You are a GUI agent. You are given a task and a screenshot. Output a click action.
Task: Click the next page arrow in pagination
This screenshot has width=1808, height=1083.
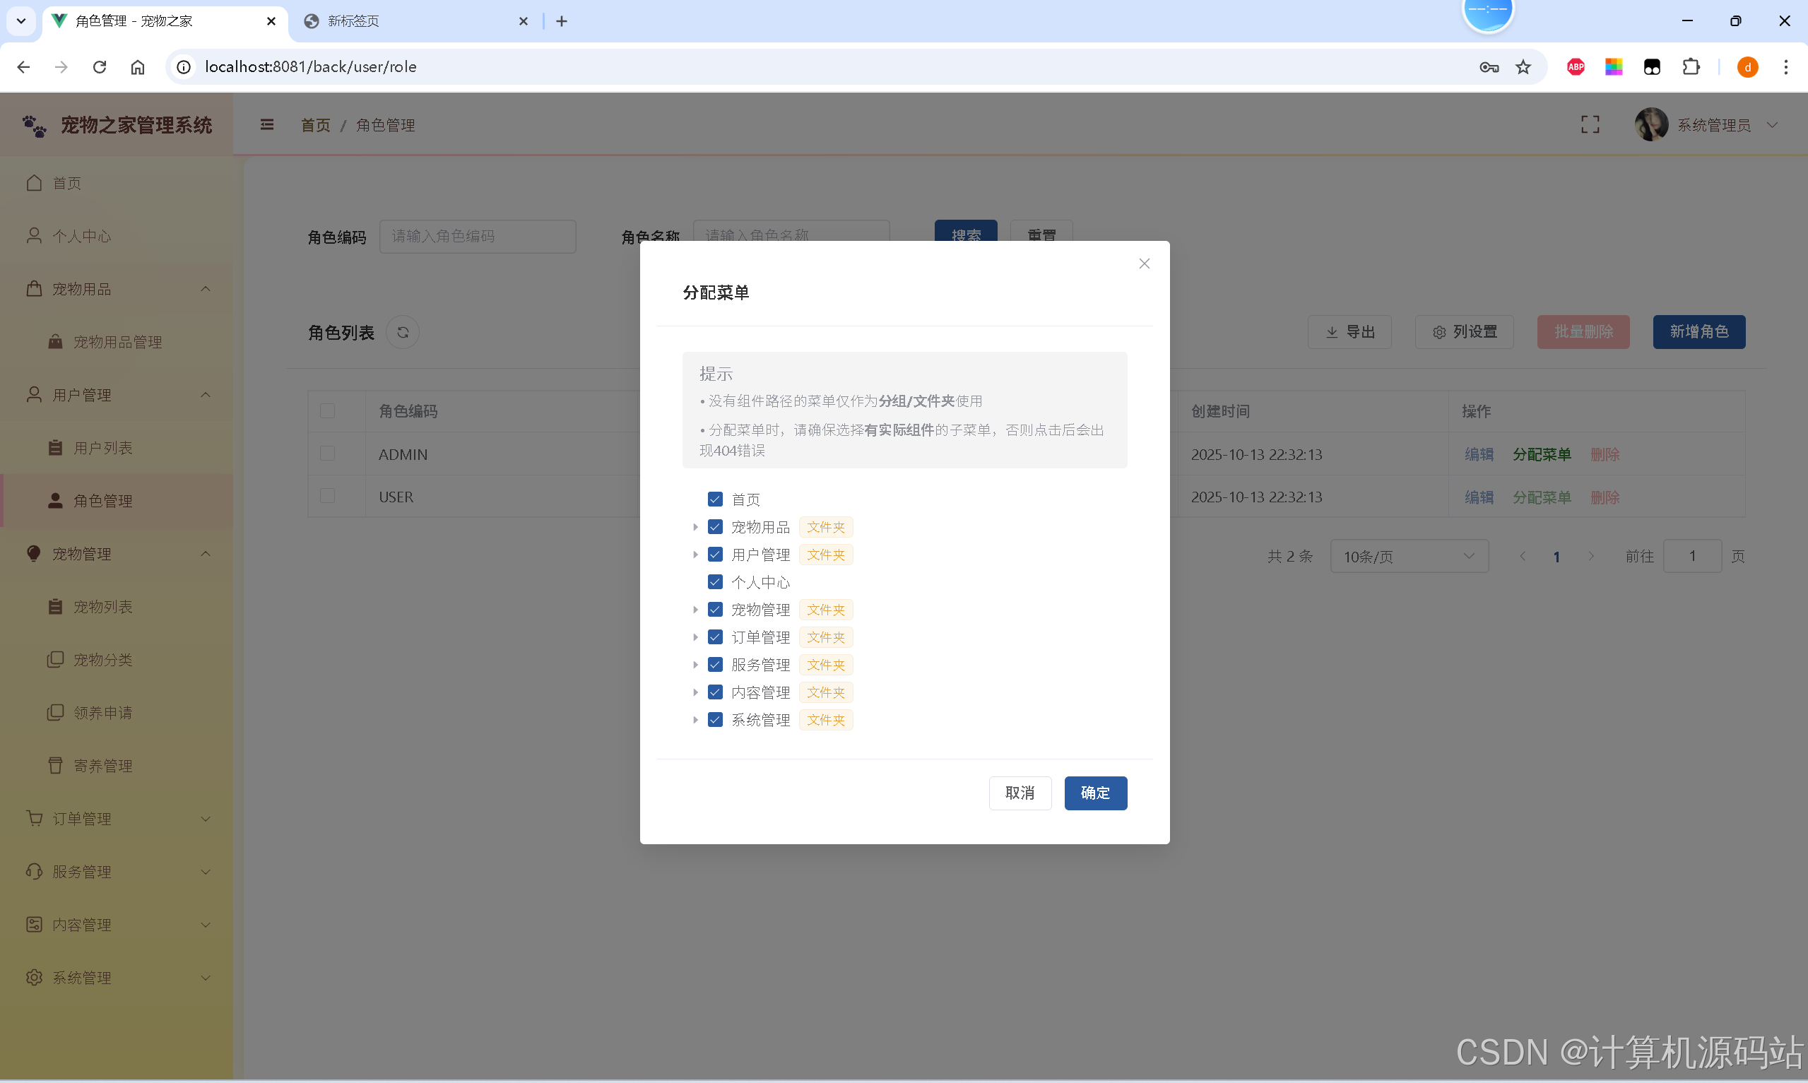click(x=1591, y=556)
